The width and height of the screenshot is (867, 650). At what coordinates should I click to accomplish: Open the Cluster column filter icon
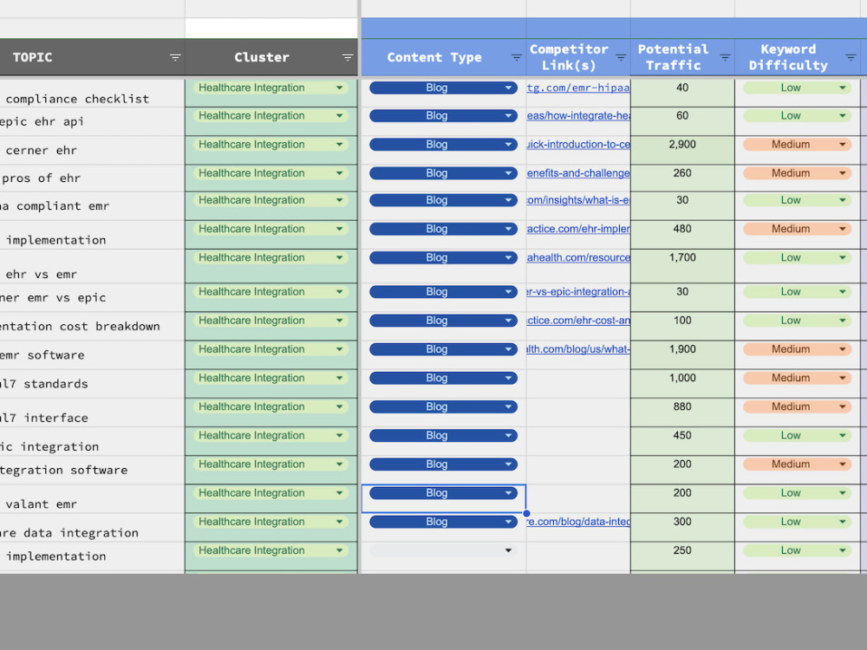[348, 57]
